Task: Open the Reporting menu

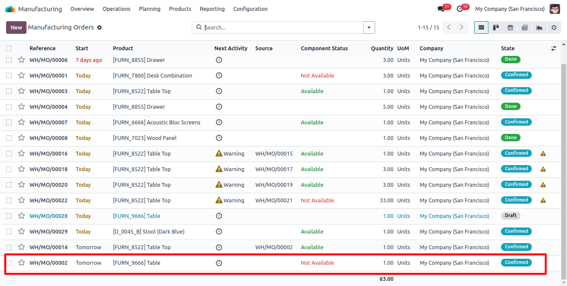Action: coord(212,9)
